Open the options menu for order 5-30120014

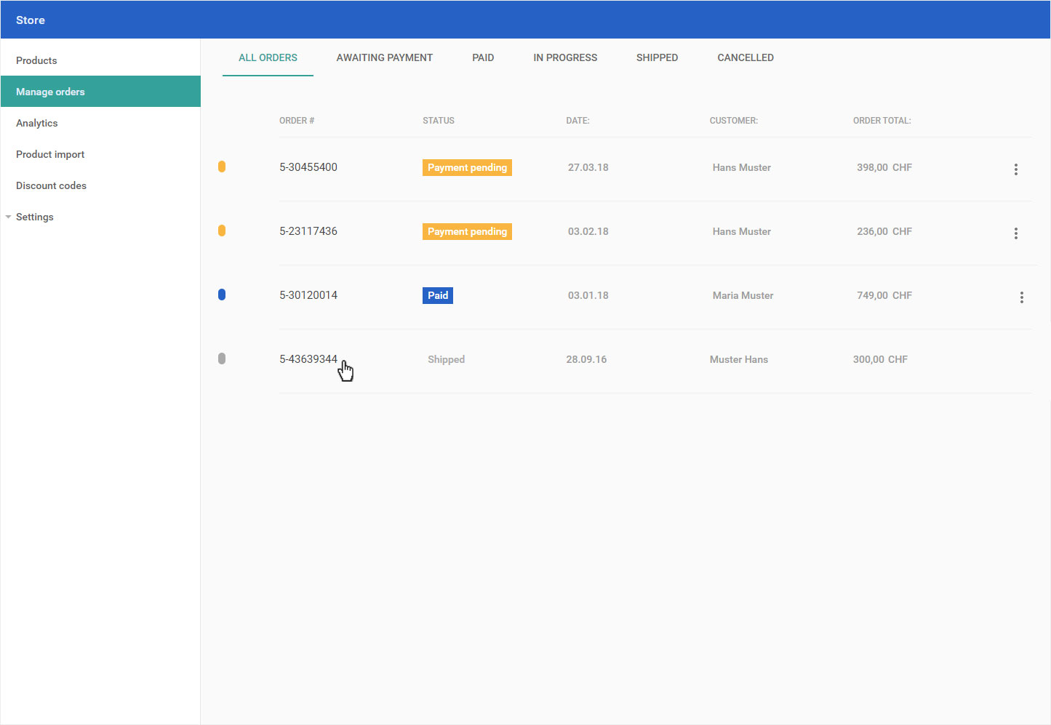click(1022, 297)
